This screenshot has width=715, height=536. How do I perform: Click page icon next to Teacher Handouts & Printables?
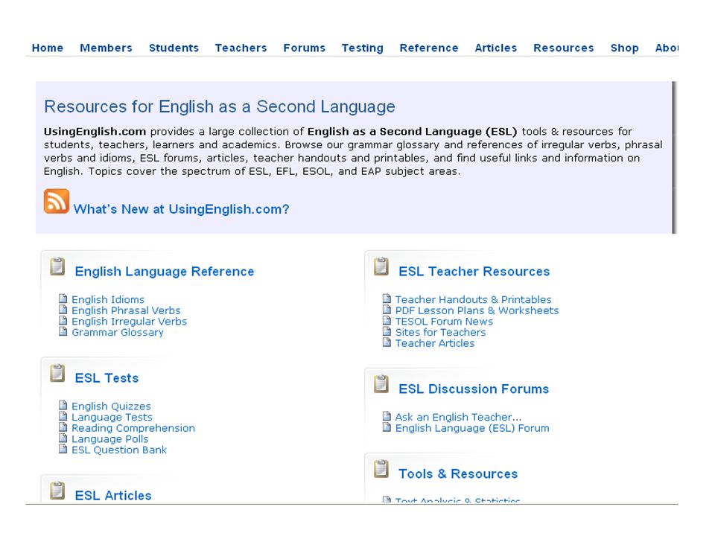pos(387,299)
